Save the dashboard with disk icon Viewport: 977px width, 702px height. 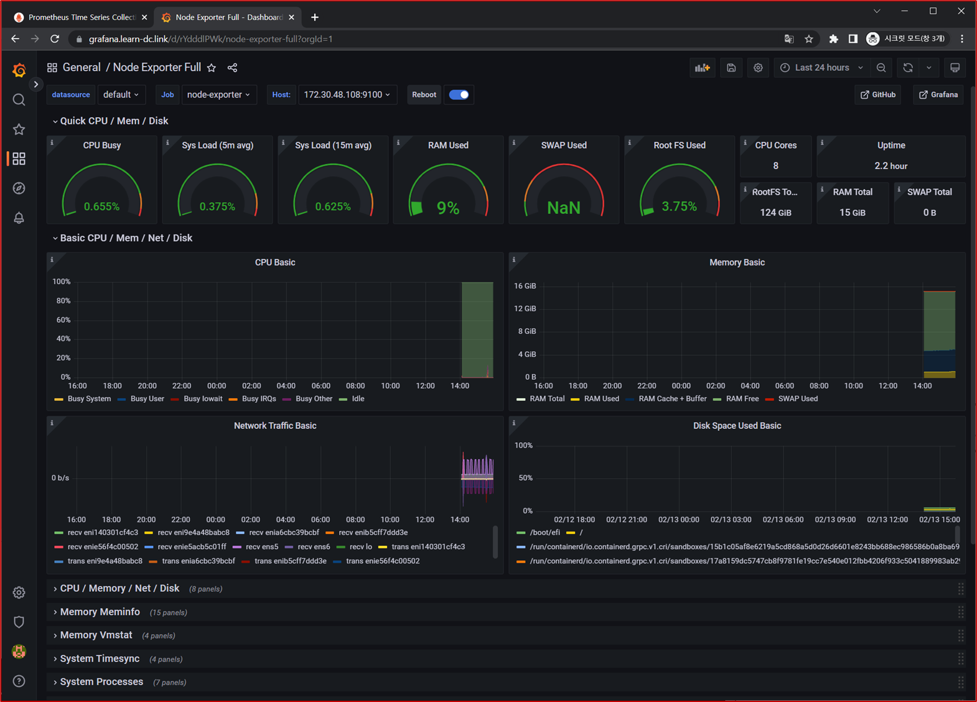pyautogui.click(x=731, y=68)
